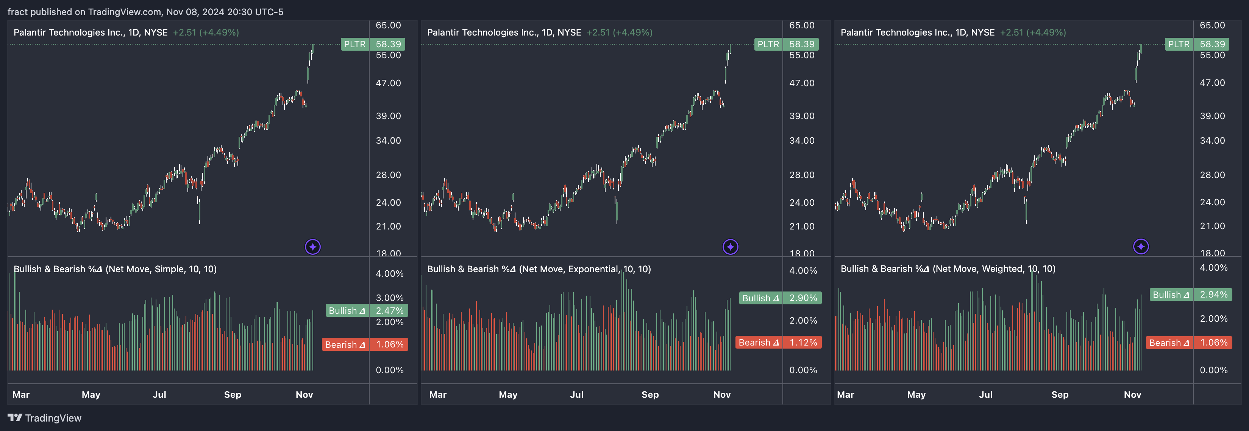The height and width of the screenshot is (431, 1249).
Task: Click the Net Move Simple indicator title
Action: (115, 269)
